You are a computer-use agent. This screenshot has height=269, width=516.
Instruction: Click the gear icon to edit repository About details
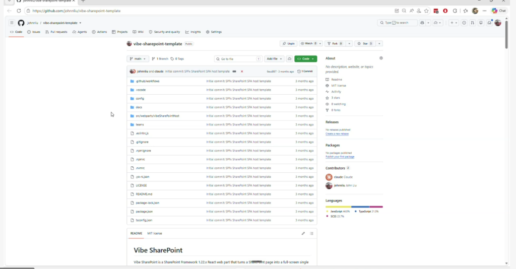click(381, 58)
